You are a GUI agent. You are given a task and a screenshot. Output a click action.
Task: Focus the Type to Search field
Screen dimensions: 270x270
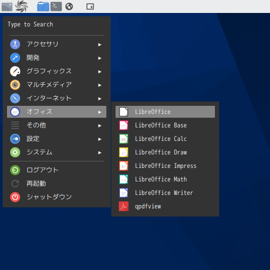point(57,24)
